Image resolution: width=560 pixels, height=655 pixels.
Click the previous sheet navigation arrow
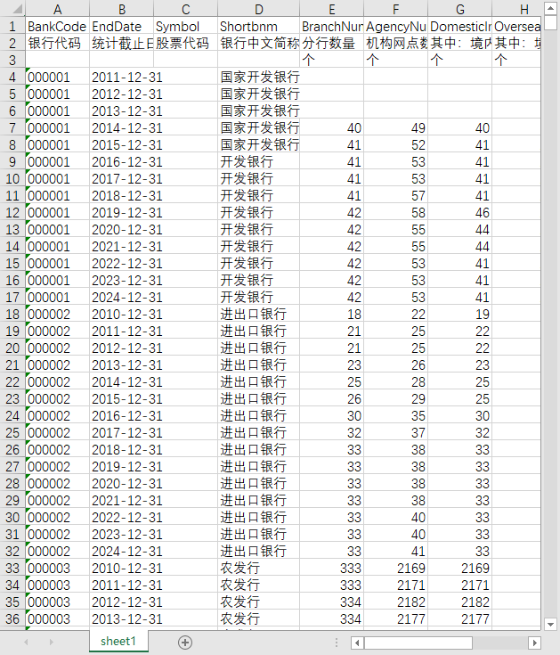[x=27, y=642]
